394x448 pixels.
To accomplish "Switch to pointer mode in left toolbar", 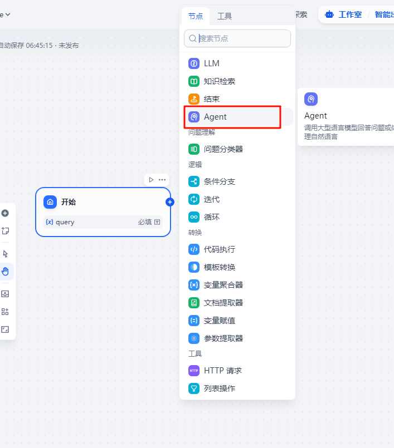I will pos(6,254).
